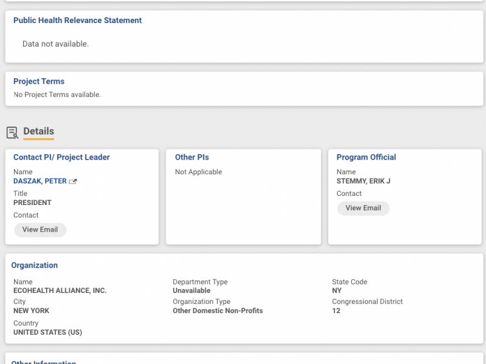Select the Project Terms heading
The width and height of the screenshot is (486, 364).
coord(39,81)
